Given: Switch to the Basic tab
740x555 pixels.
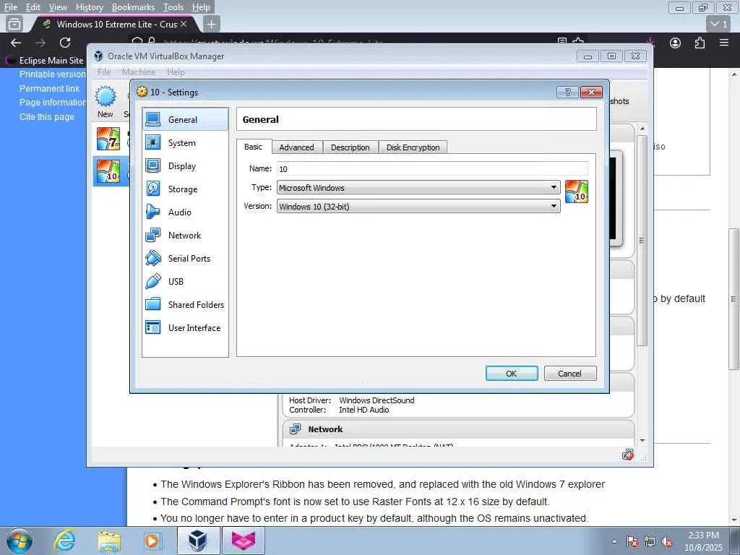Looking at the screenshot, I should click(x=253, y=147).
